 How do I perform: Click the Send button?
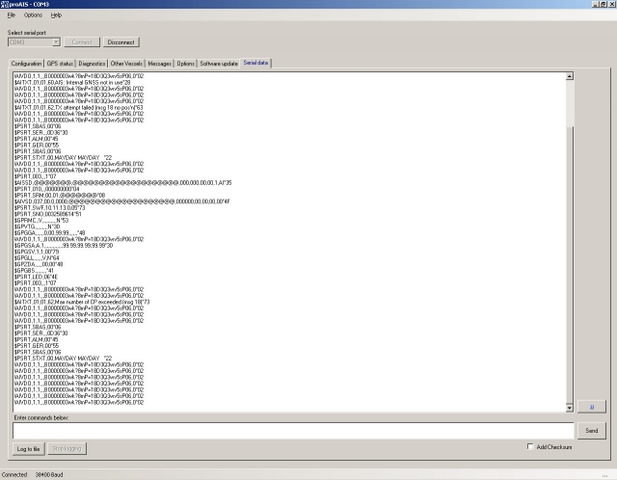591,430
